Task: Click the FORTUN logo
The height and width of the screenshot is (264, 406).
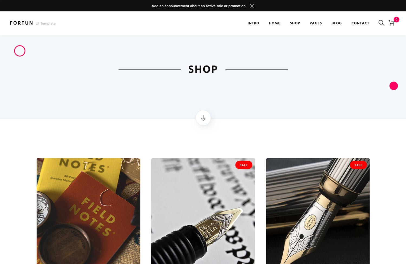Action: (21, 23)
